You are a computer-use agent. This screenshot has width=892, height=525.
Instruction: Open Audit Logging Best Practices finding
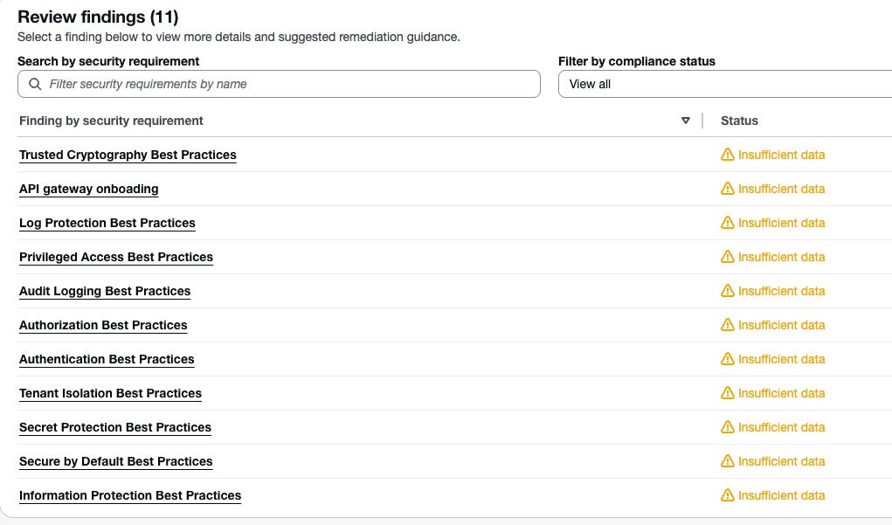105,291
